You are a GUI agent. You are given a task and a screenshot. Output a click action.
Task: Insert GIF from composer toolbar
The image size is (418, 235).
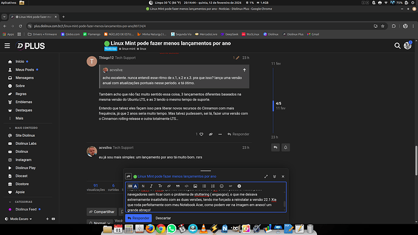(x=230, y=186)
